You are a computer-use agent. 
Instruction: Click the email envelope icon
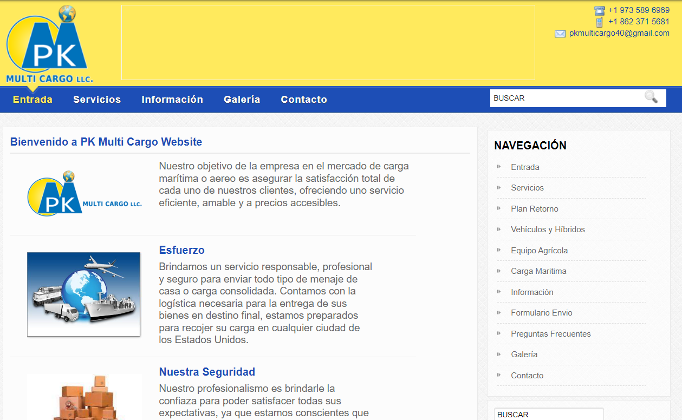click(x=560, y=34)
